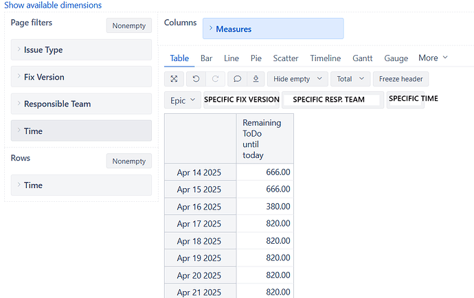The image size is (474, 298).
Task: Click Show available dimensions link
Action: click(53, 5)
